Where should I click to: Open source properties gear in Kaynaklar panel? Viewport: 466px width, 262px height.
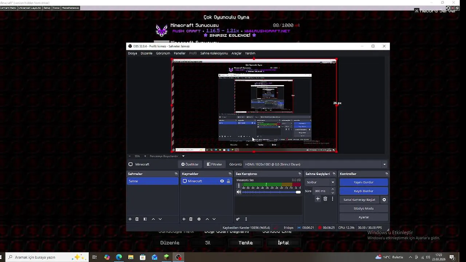(x=199, y=219)
